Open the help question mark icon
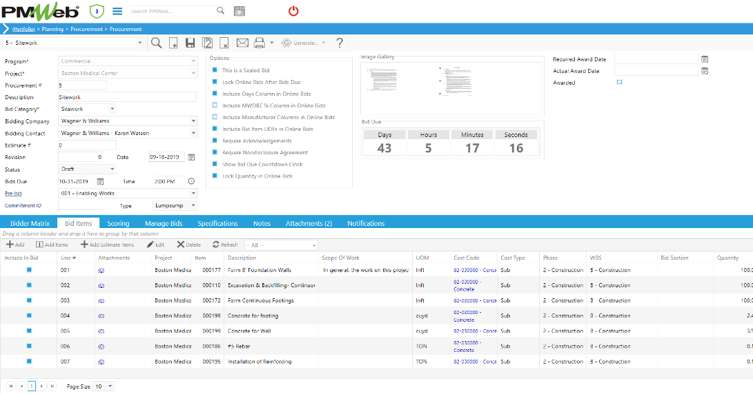The image size is (753, 394). click(340, 43)
